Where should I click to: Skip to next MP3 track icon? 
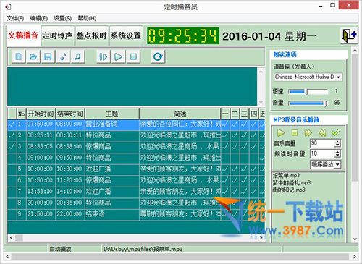[x=308, y=132]
